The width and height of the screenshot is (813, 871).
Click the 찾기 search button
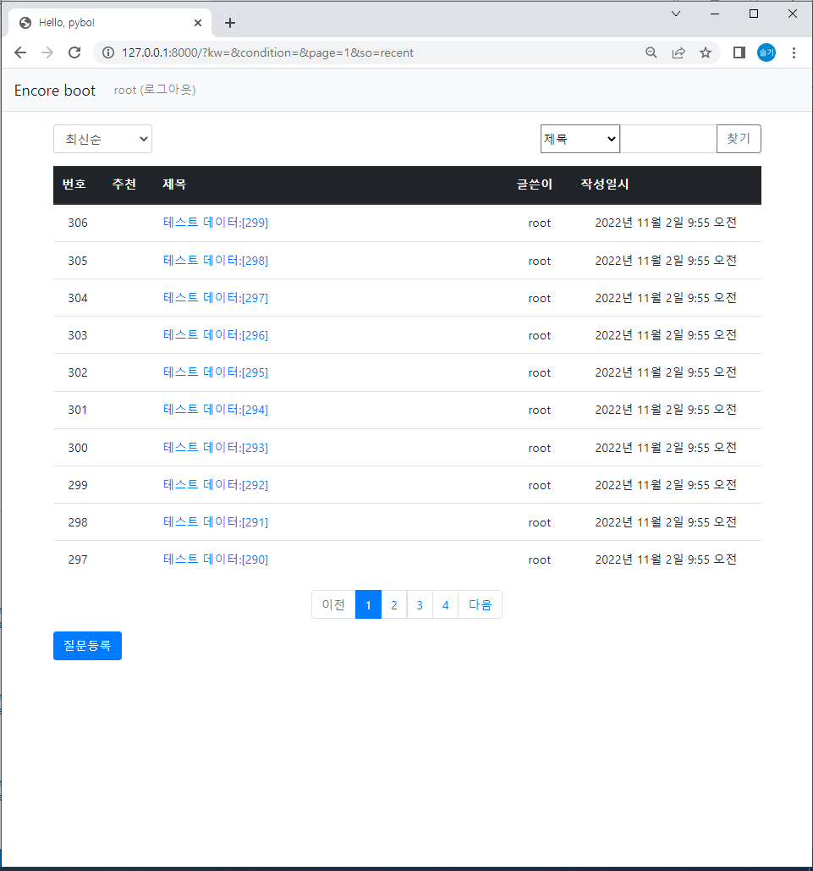click(738, 138)
